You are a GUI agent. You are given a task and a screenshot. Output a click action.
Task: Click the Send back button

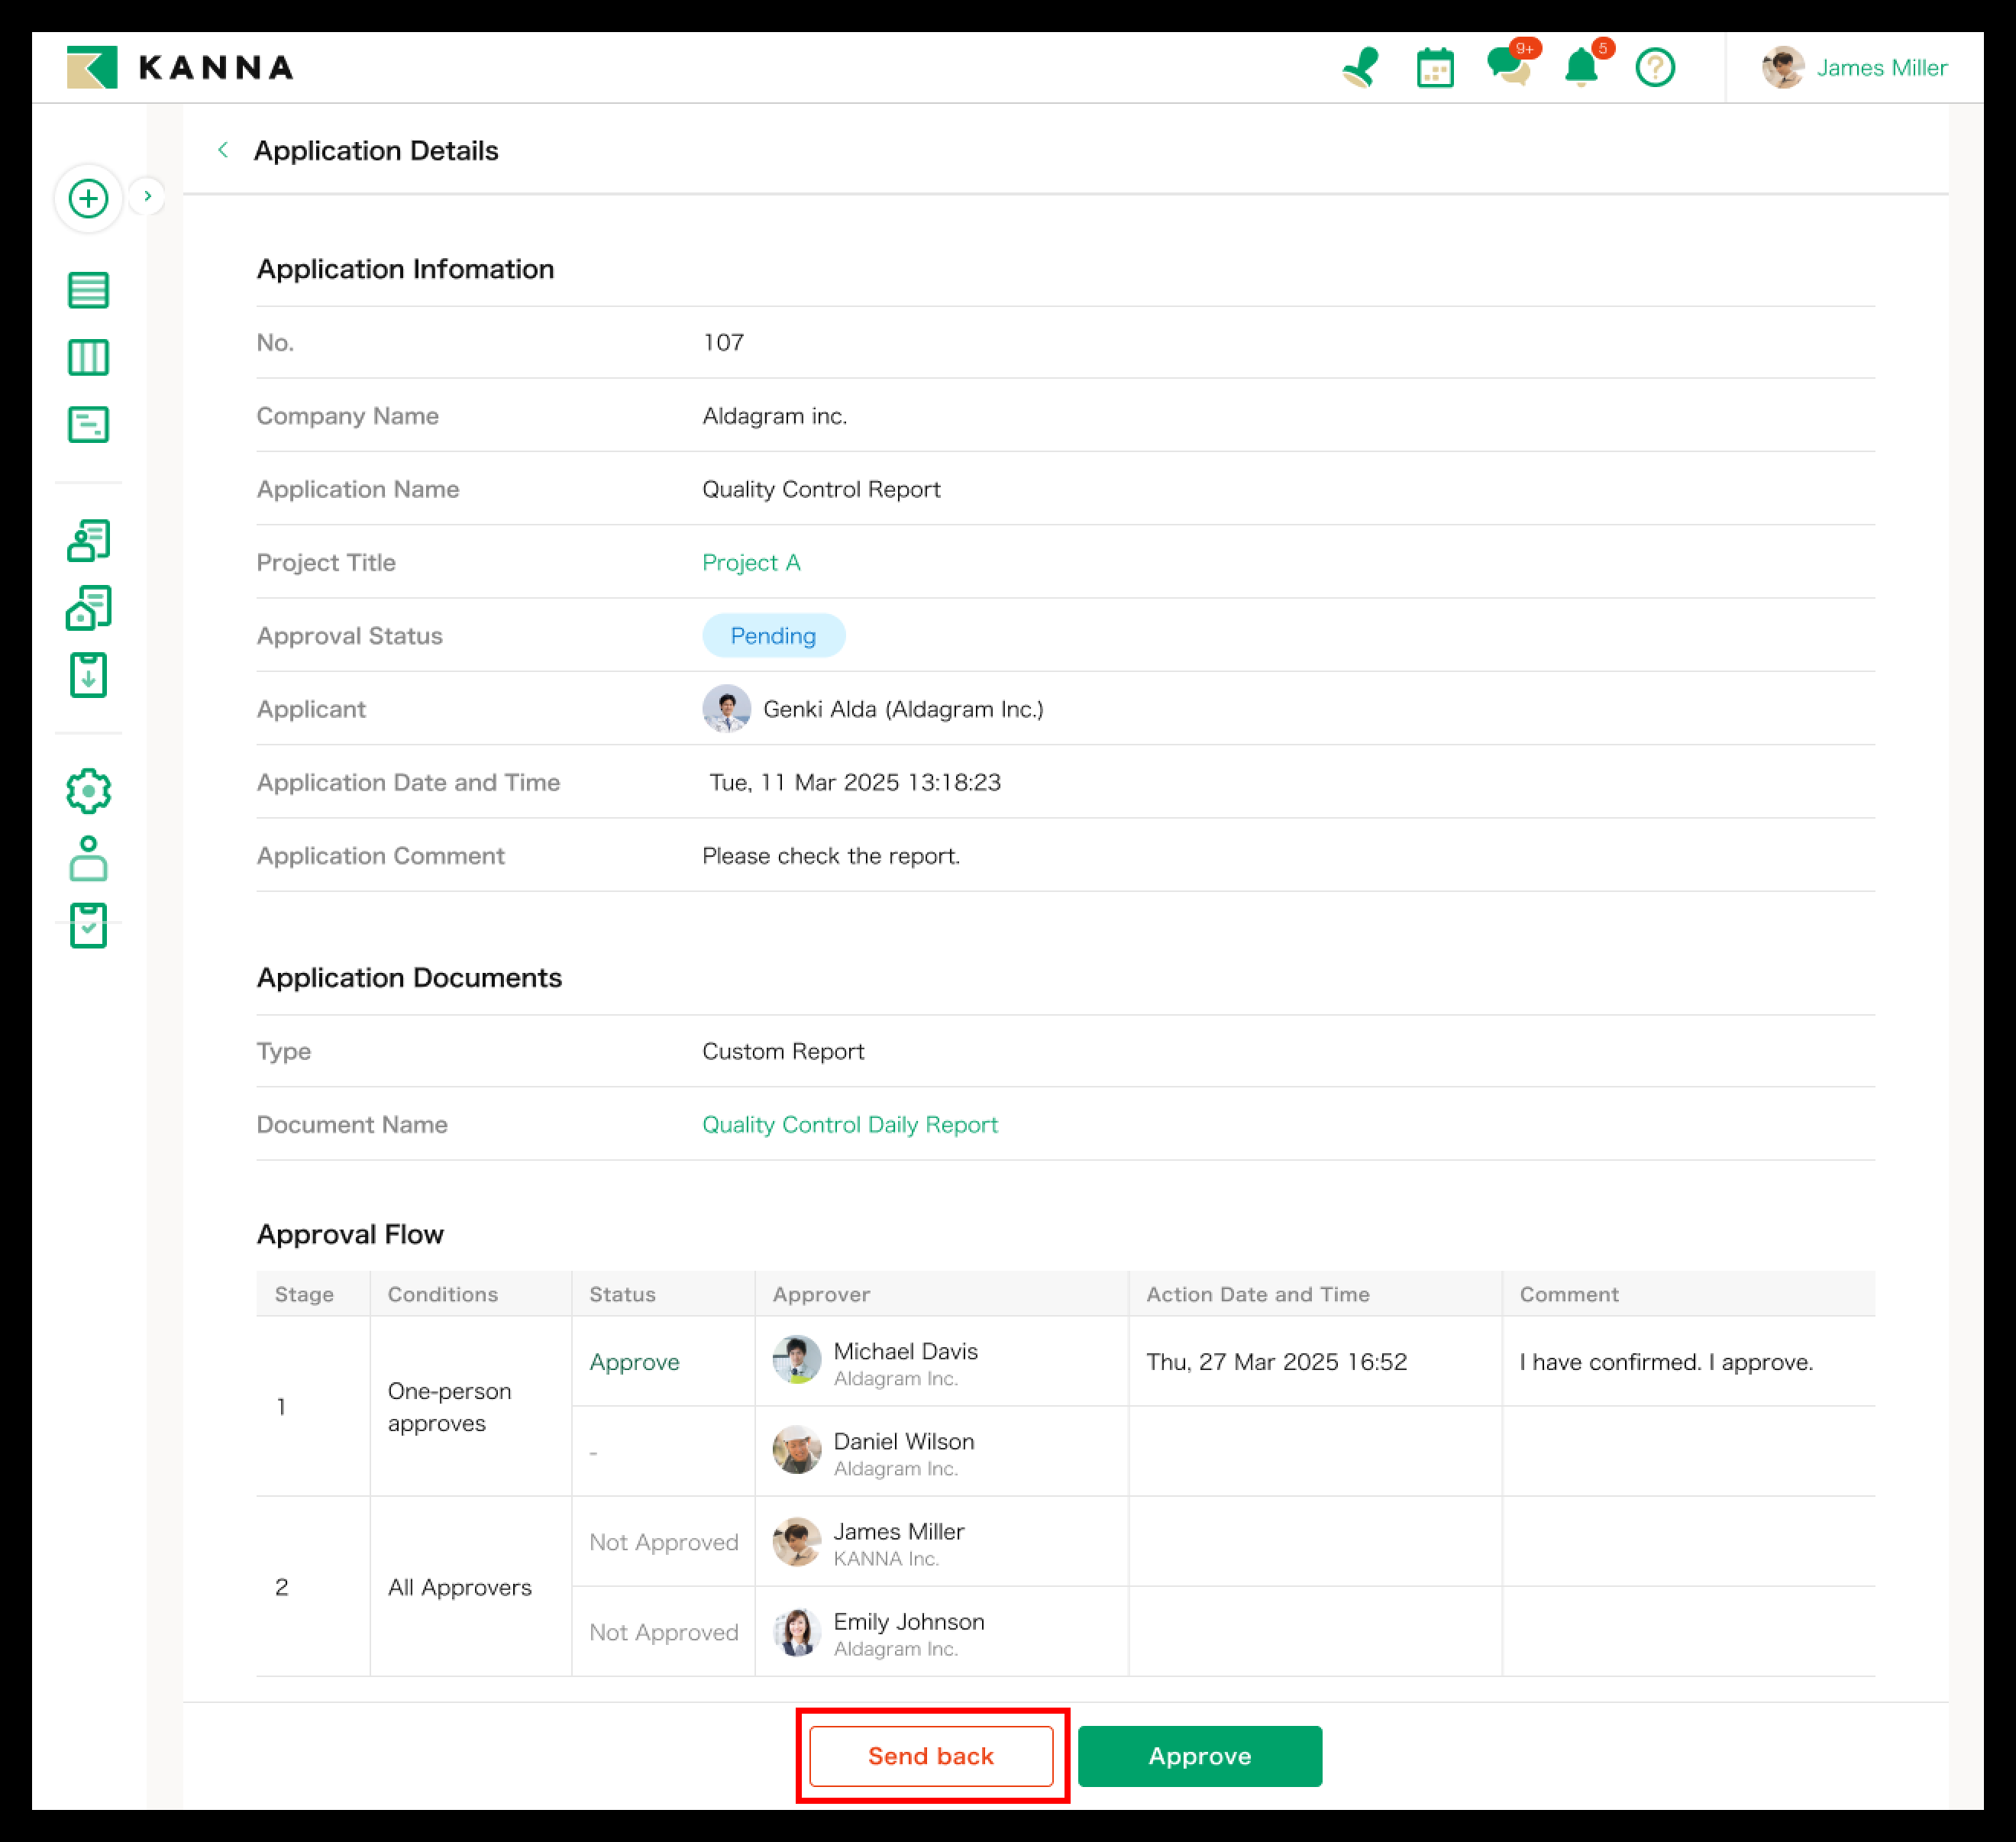pos(931,1756)
